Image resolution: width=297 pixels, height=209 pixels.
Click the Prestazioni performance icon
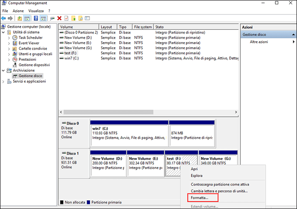[x=14, y=59]
